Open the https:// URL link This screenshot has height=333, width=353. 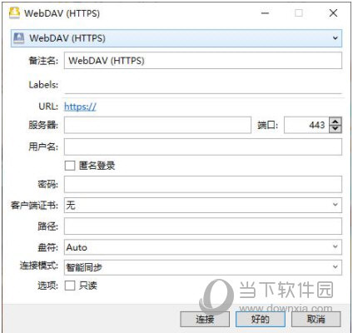(80, 107)
